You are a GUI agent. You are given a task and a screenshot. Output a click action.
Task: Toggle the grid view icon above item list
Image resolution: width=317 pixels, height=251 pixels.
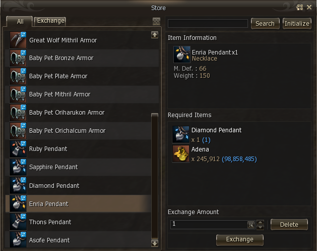(156, 21)
